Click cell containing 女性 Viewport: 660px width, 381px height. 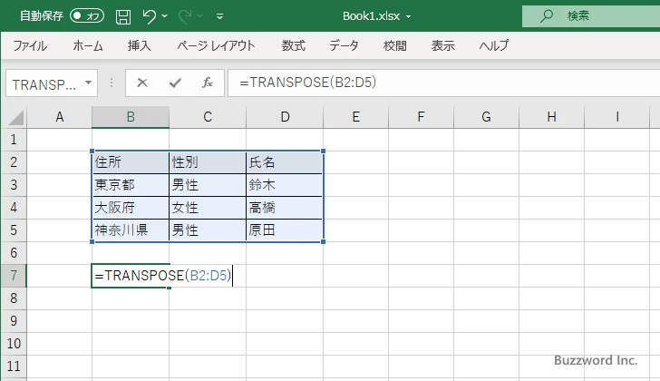208,208
